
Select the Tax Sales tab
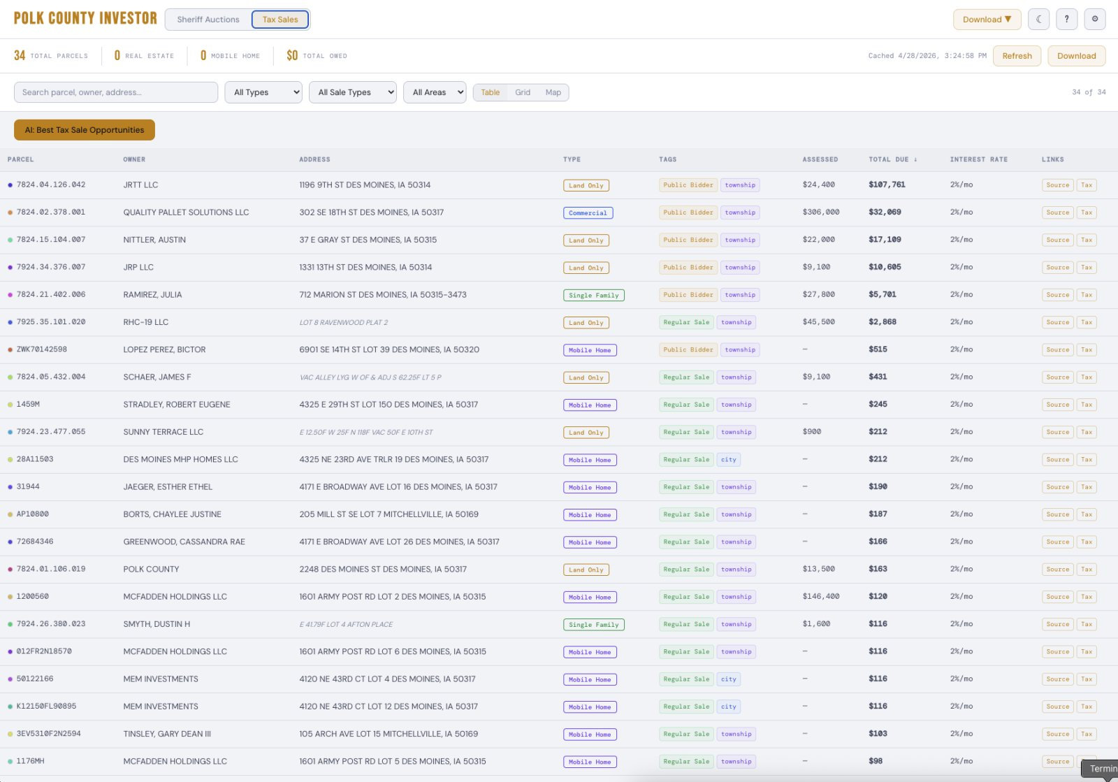coord(280,20)
